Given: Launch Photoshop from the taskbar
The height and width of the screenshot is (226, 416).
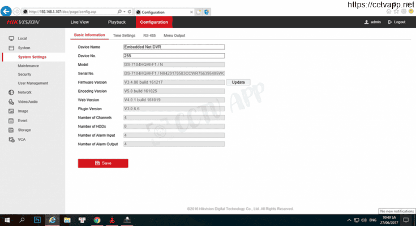Looking at the screenshot, I should [x=37, y=220].
